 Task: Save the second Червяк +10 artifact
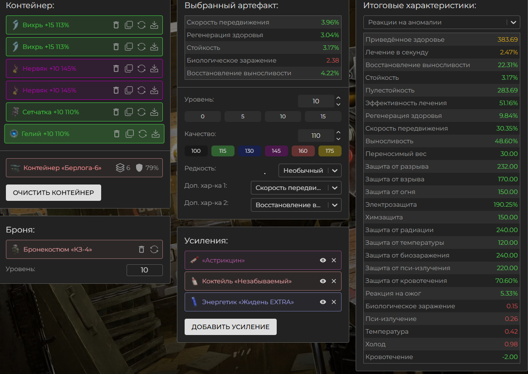154,90
